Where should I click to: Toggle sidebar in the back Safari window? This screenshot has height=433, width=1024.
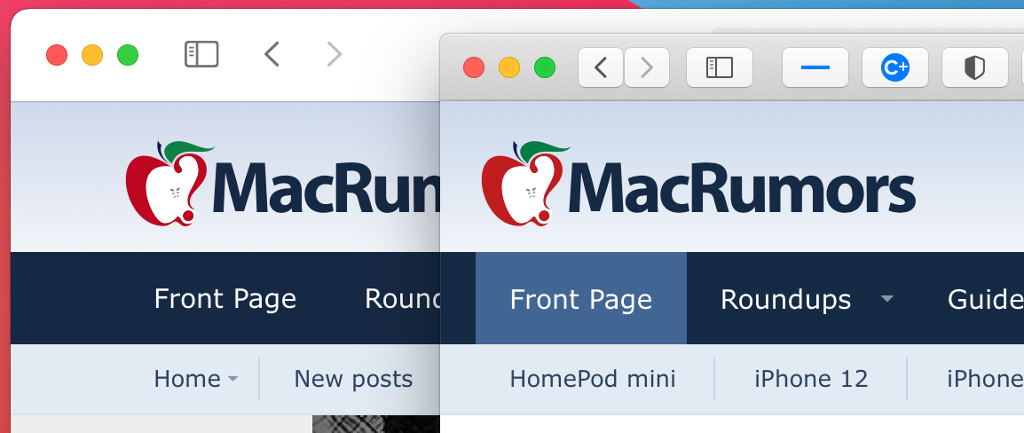[201, 54]
